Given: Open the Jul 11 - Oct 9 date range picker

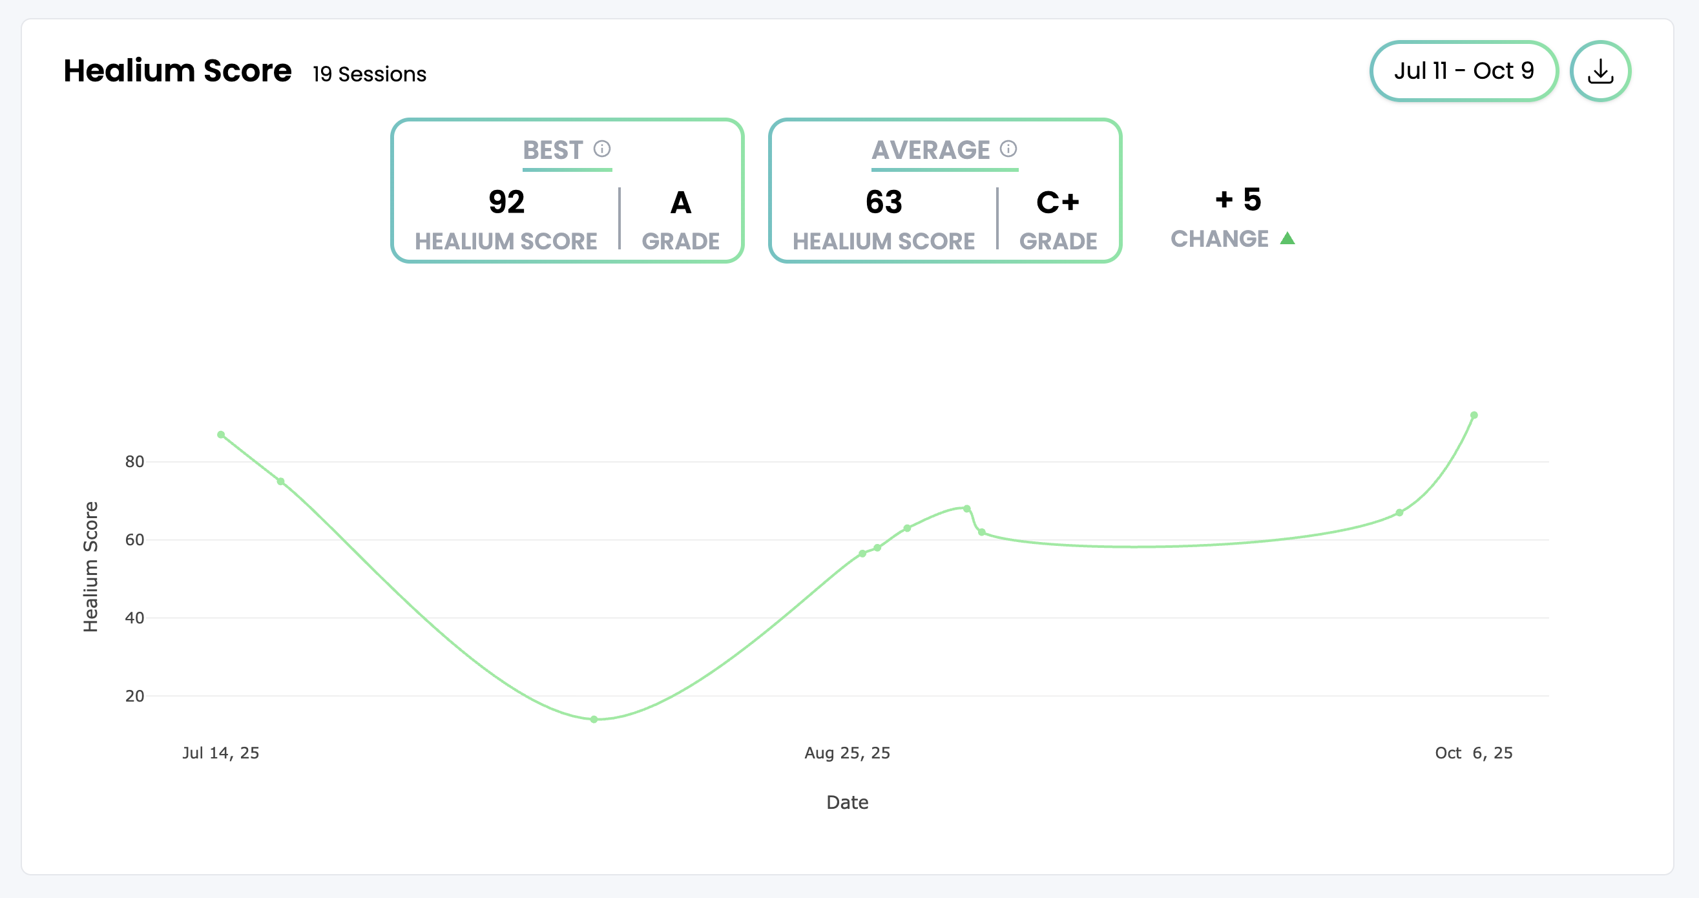Looking at the screenshot, I should pos(1464,71).
